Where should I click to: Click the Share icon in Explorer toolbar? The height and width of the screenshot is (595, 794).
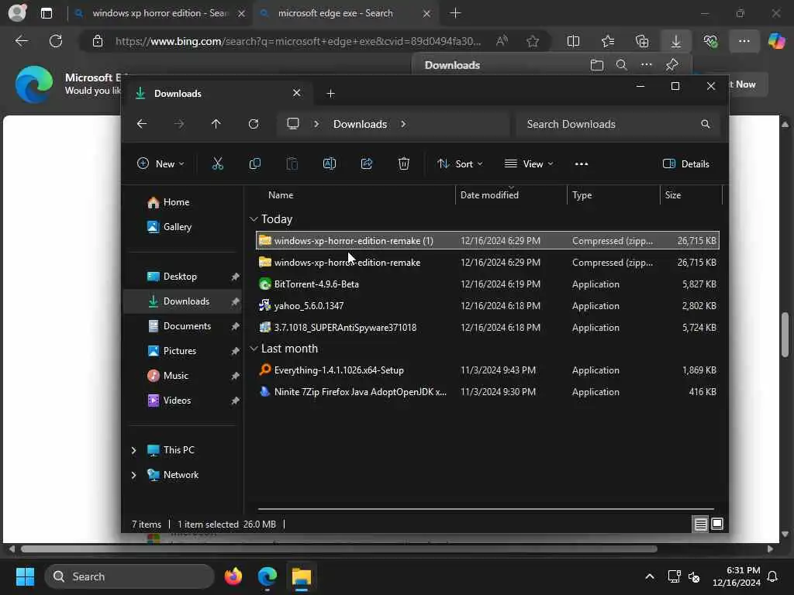pyautogui.click(x=367, y=163)
